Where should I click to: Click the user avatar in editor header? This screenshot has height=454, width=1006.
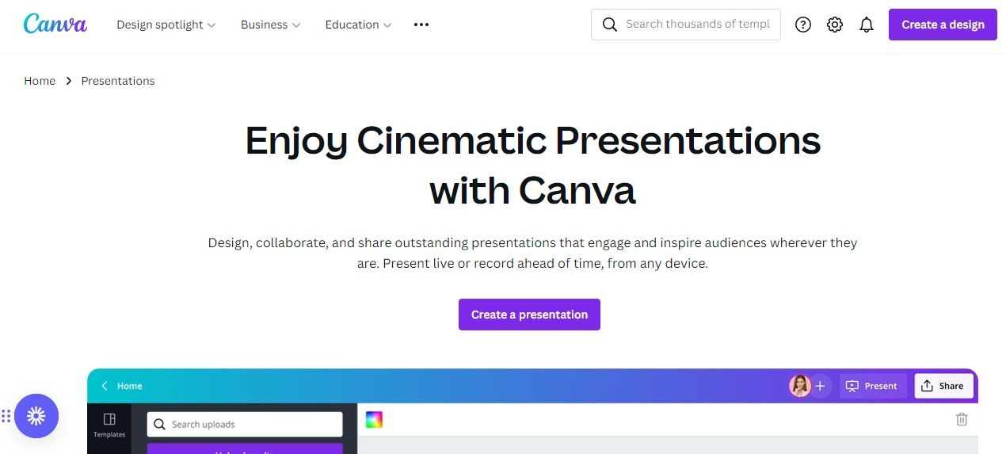[800, 386]
